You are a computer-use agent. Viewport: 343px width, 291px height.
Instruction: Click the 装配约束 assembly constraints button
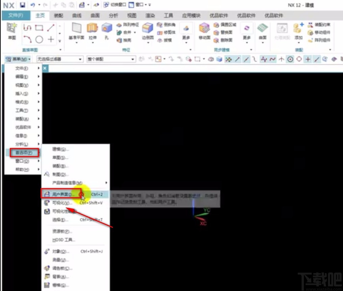[319, 25]
